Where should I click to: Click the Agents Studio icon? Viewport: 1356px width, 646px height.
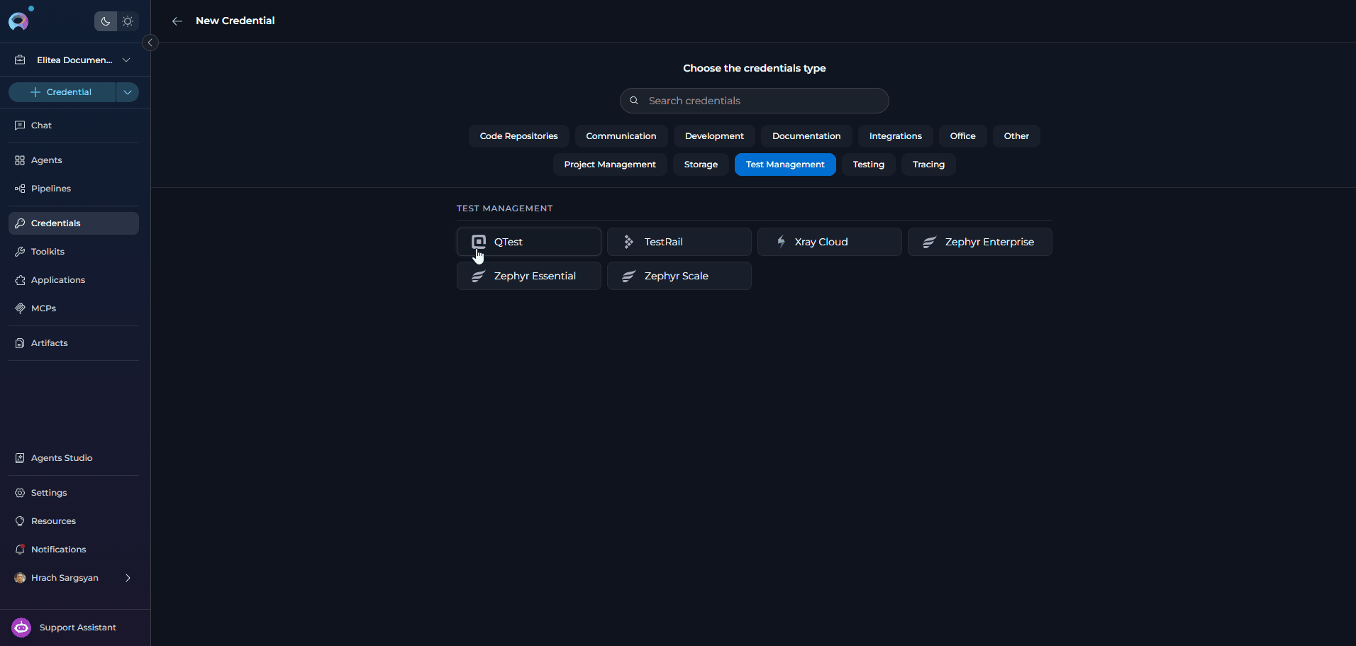(20, 458)
